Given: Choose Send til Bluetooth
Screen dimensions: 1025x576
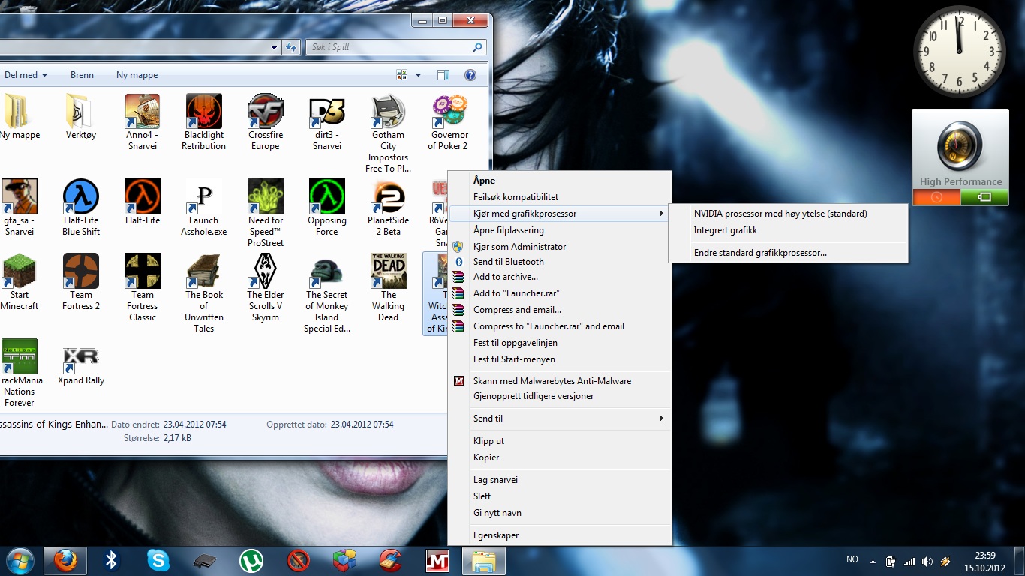Looking at the screenshot, I should point(560,262).
